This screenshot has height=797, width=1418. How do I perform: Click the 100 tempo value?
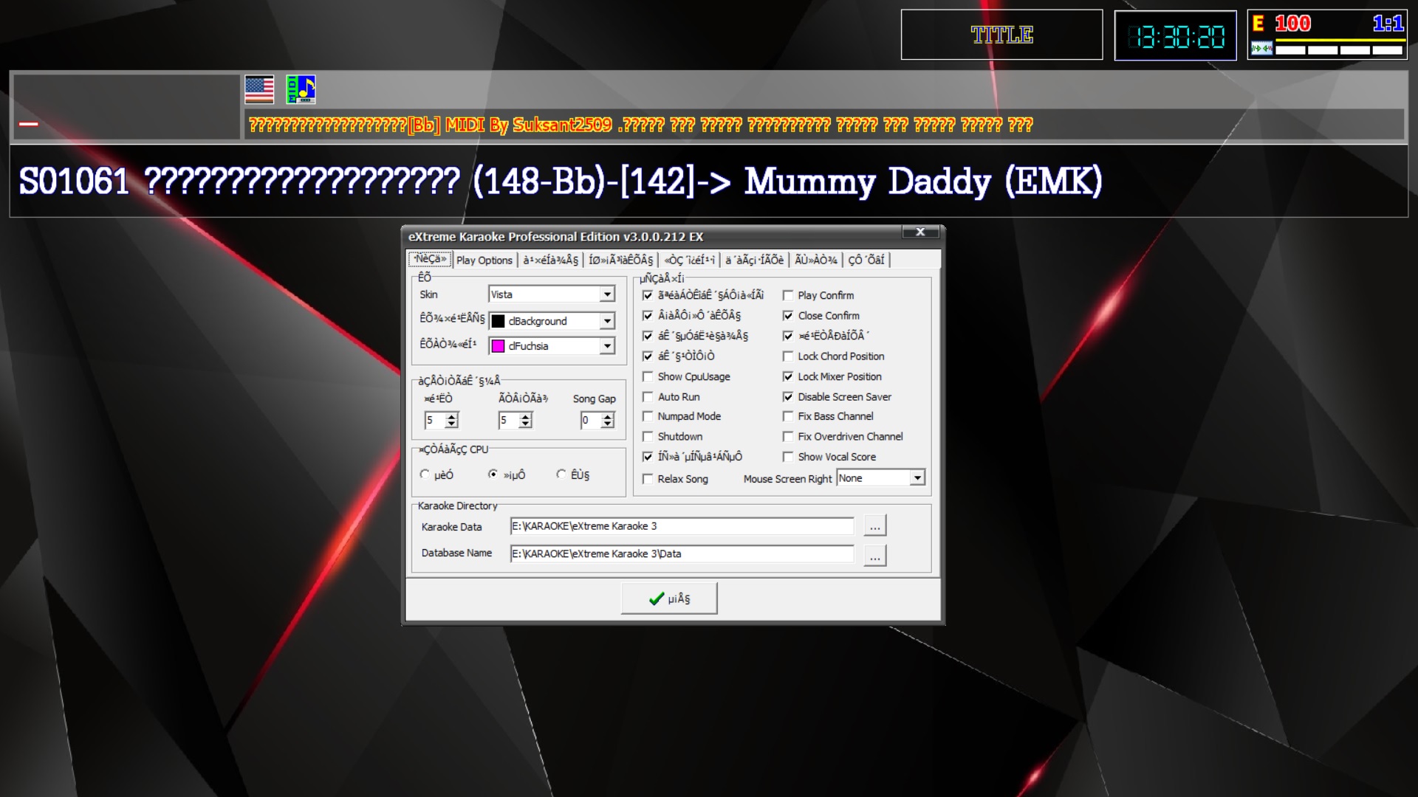(x=1292, y=24)
